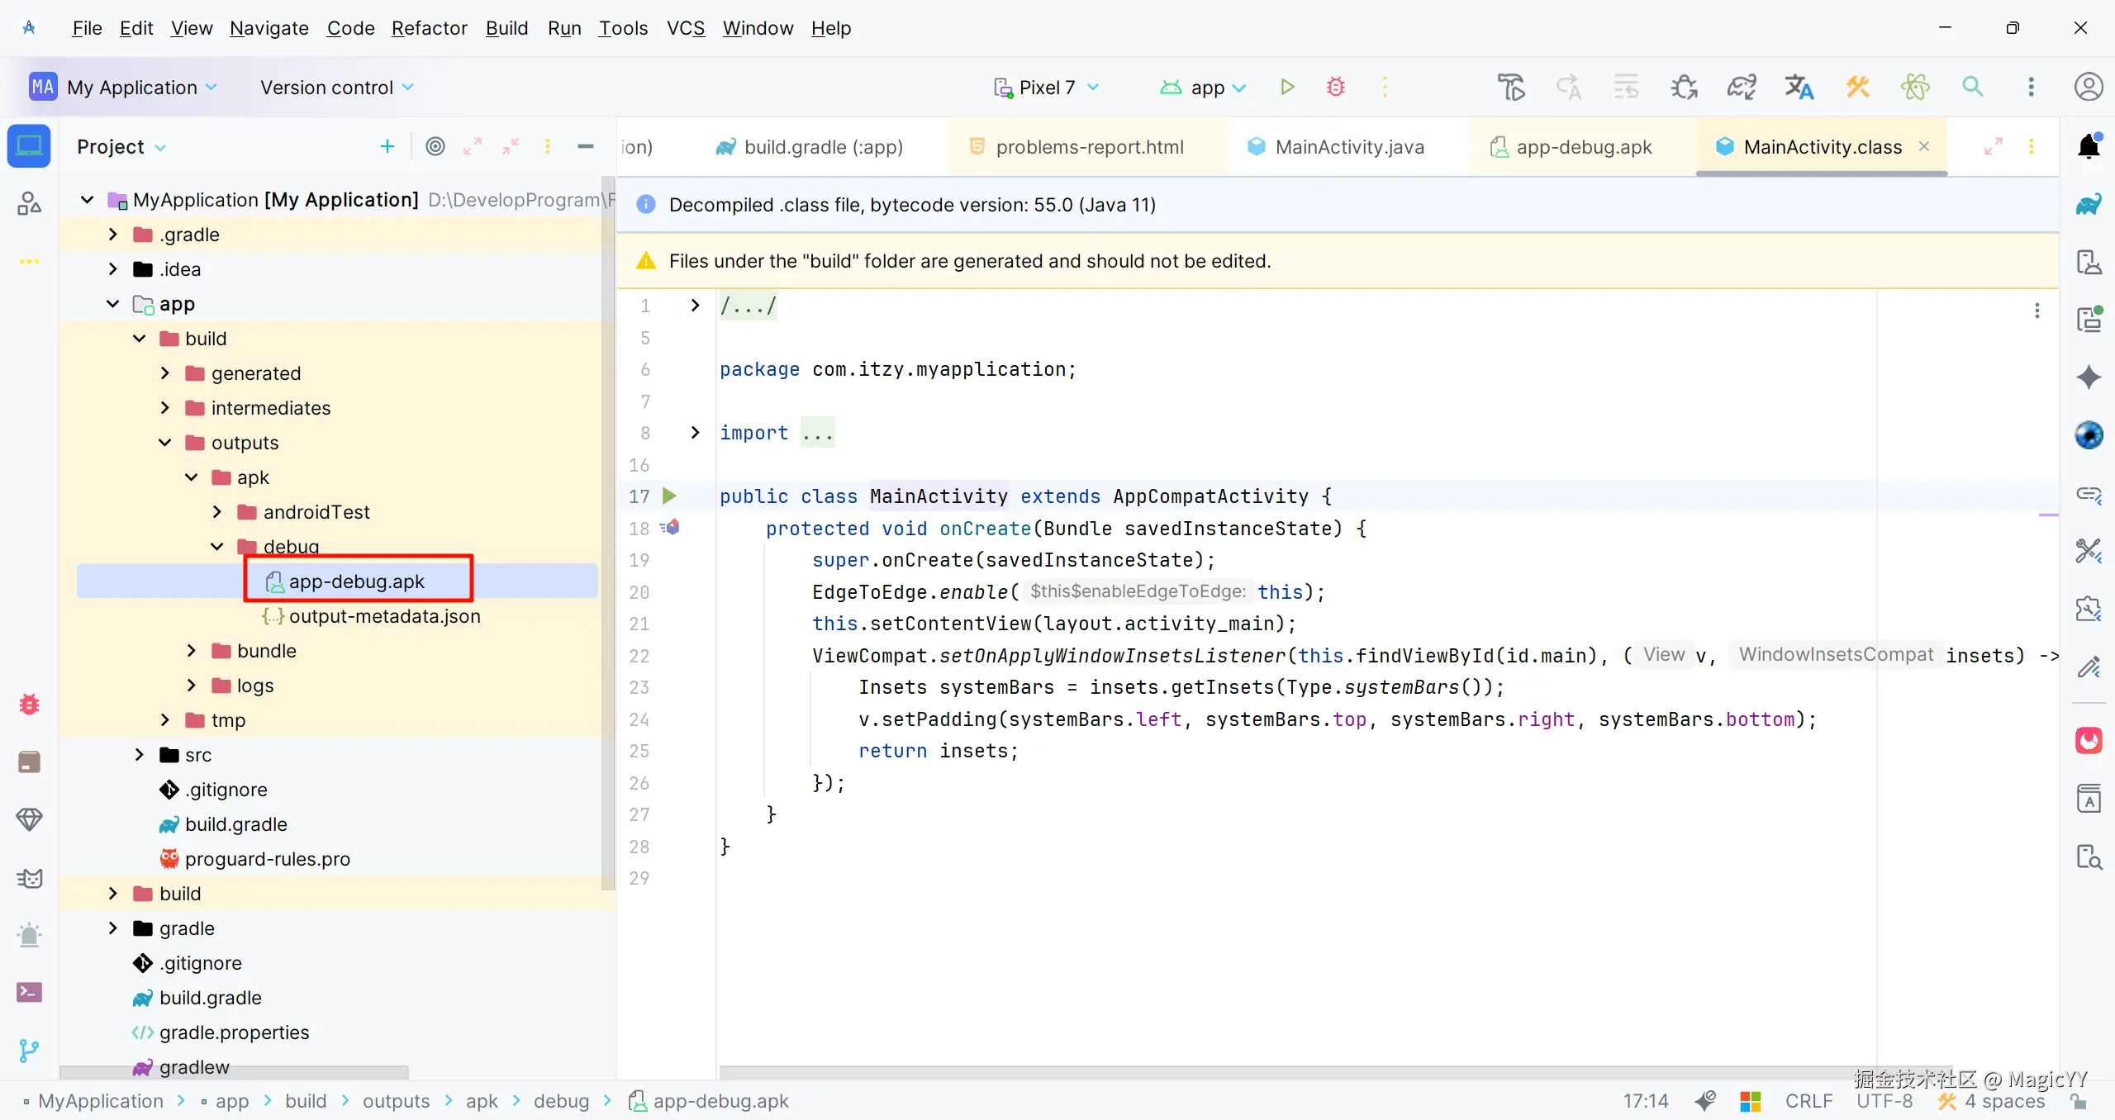Image resolution: width=2115 pixels, height=1120 pixels.
Task: Open Terminal tool window in left sidebar
Action: [29, 992]
